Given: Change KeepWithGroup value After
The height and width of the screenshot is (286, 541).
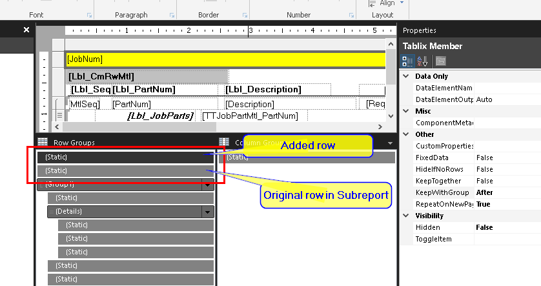Looking at the screenshot, I should coord(507,192).
